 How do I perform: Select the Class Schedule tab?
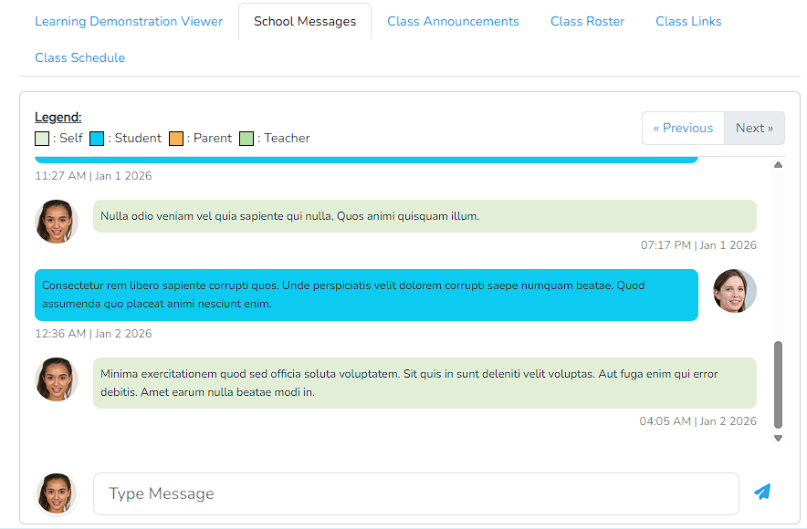click(80, 57)
